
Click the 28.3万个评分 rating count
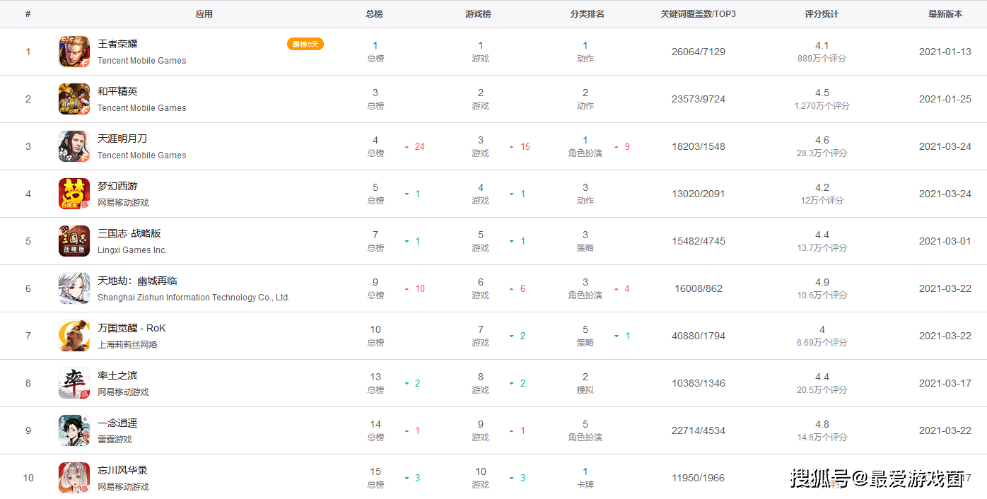(822, 153)
